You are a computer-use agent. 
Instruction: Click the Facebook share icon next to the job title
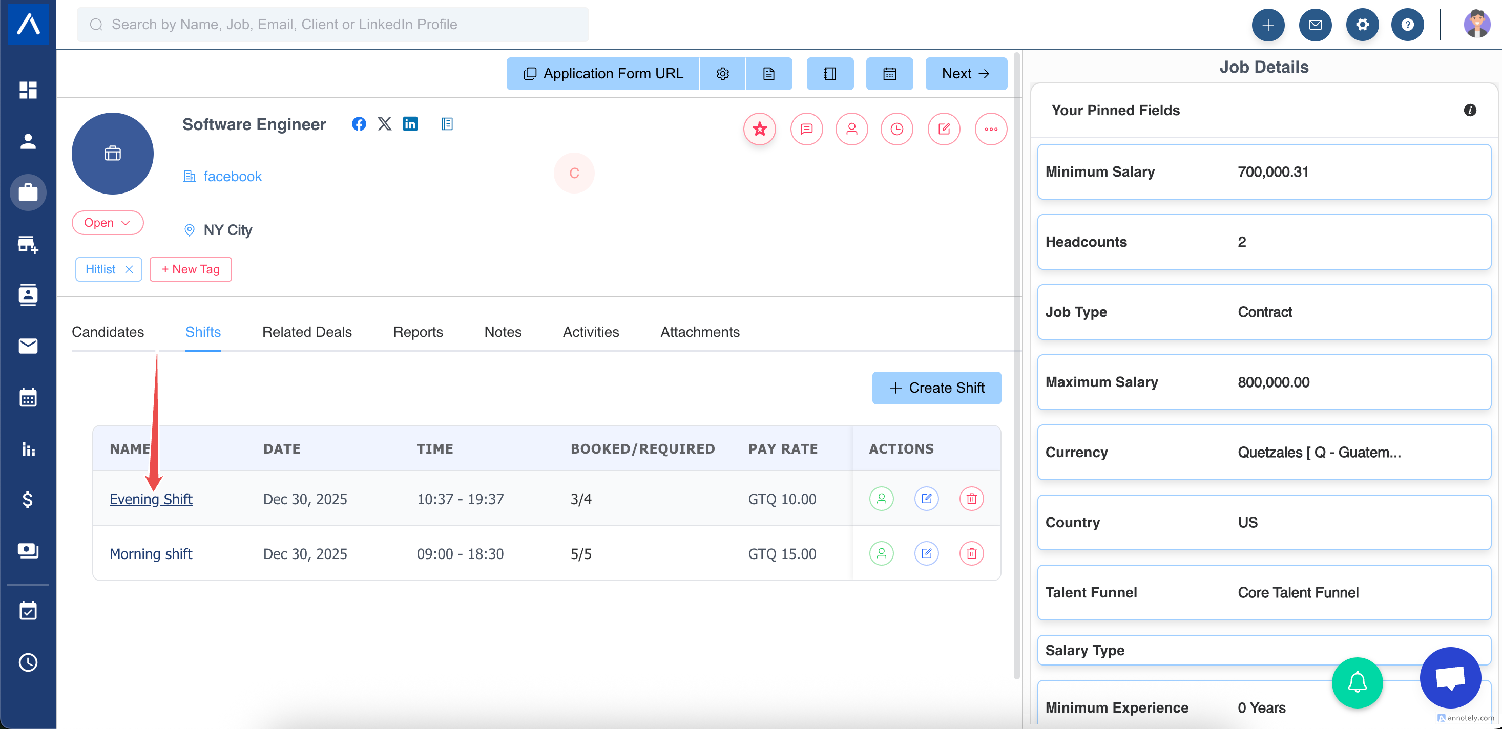[359, 123]
